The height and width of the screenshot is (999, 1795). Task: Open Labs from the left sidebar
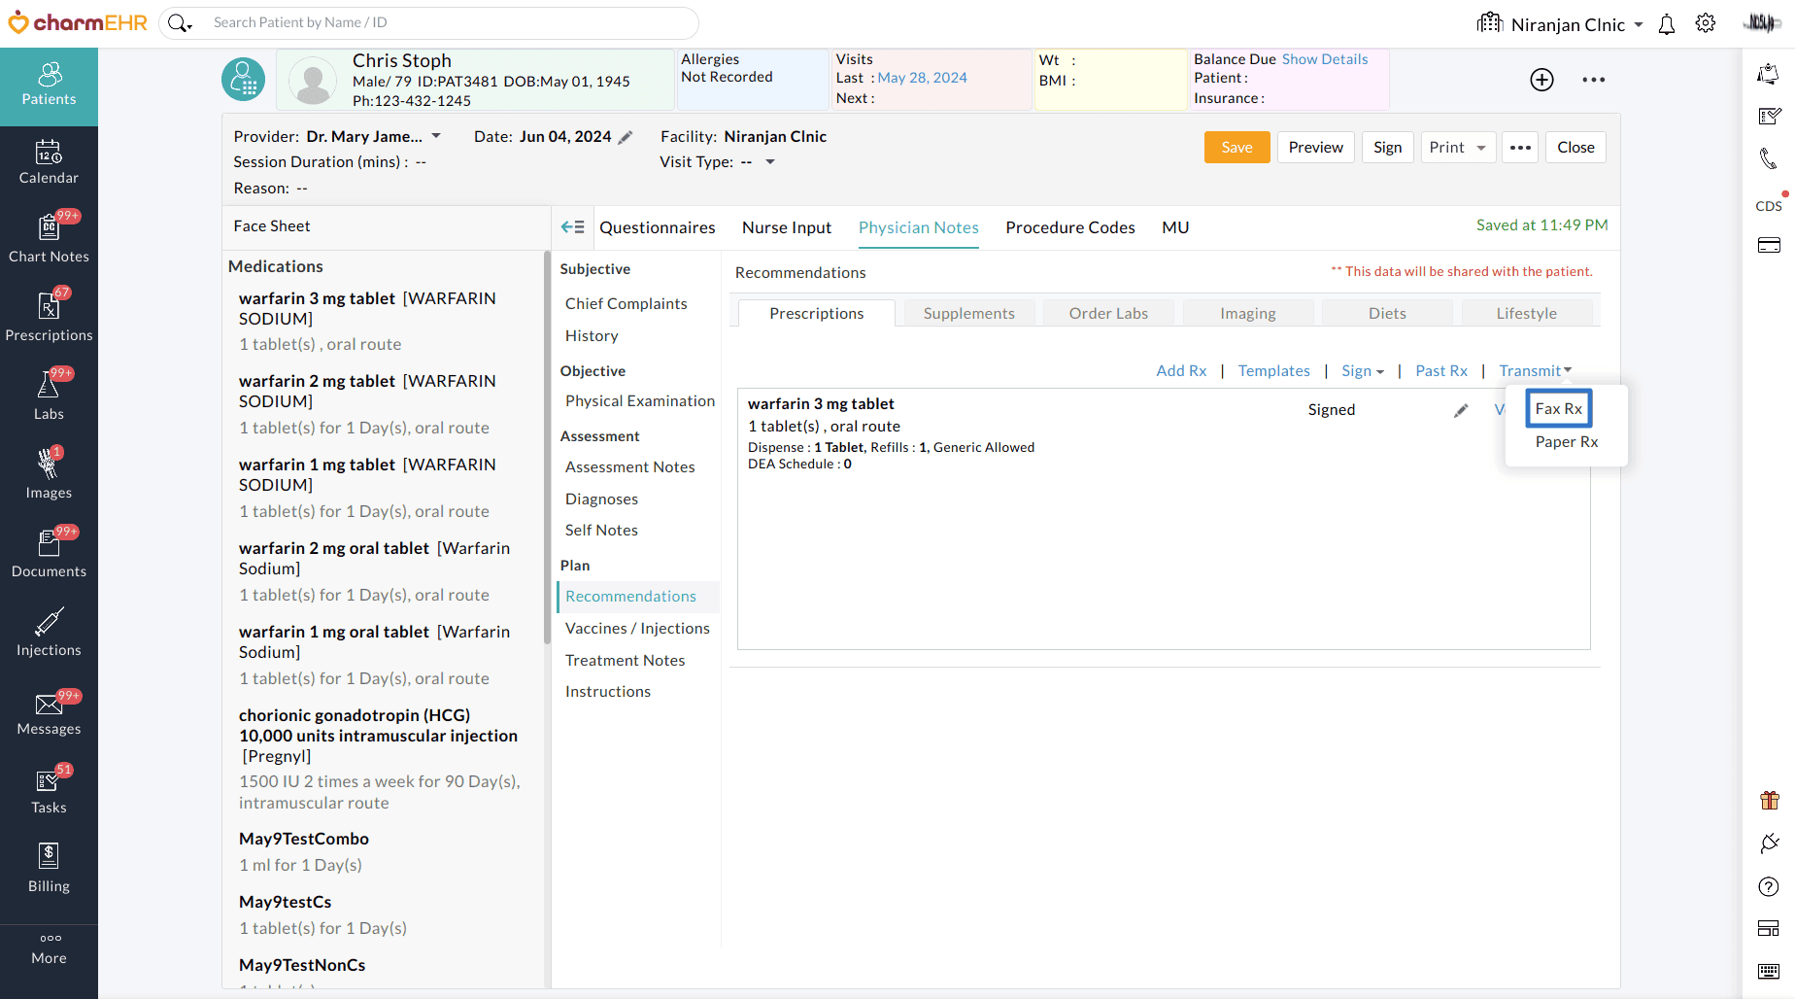[49, 396]
